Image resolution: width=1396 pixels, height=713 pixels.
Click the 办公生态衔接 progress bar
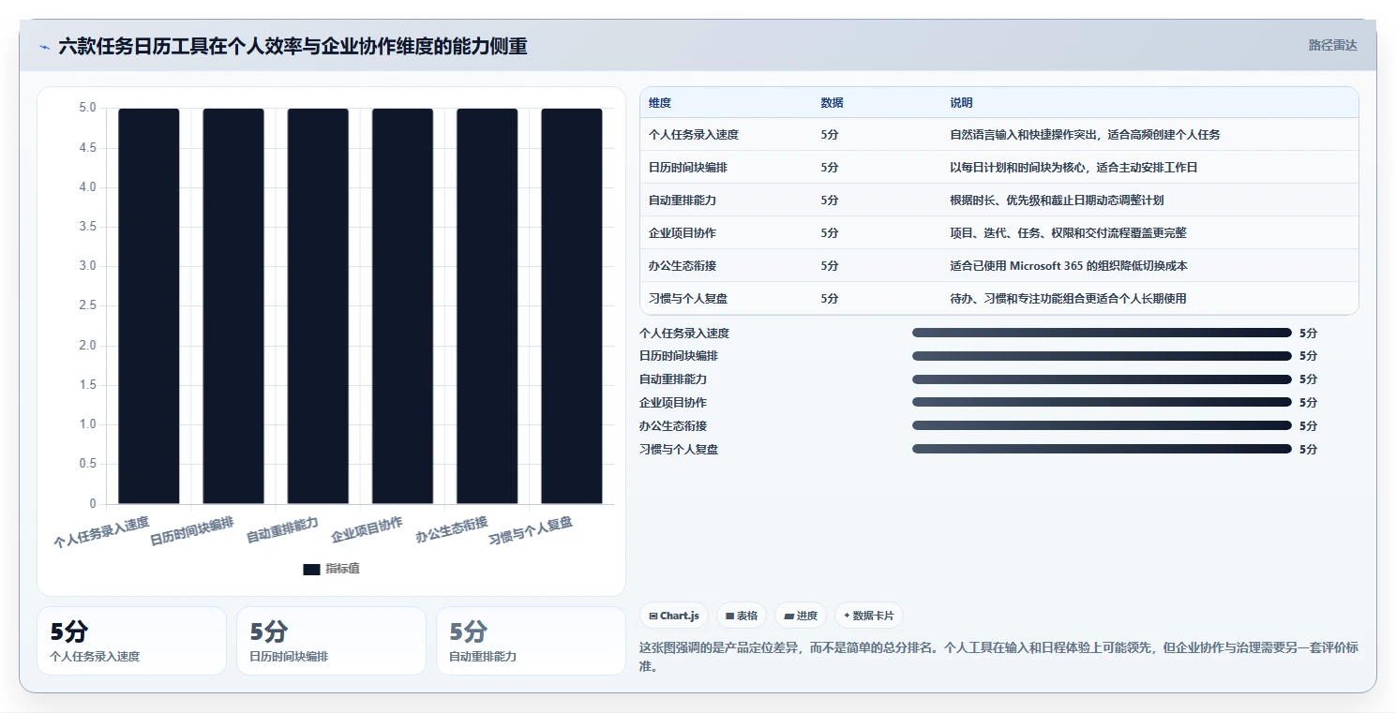point(1102,425)
